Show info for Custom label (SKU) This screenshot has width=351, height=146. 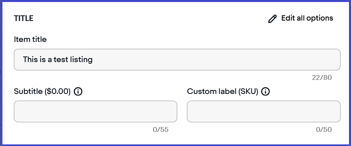coord(265,92)
